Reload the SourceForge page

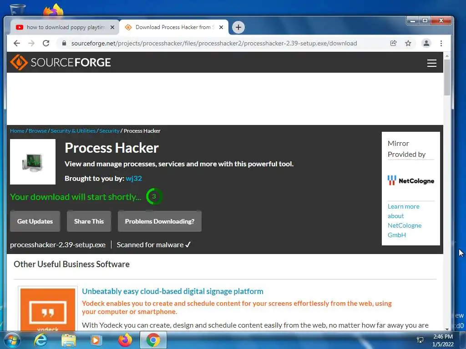pyautogui.click(x=46, y=43)
